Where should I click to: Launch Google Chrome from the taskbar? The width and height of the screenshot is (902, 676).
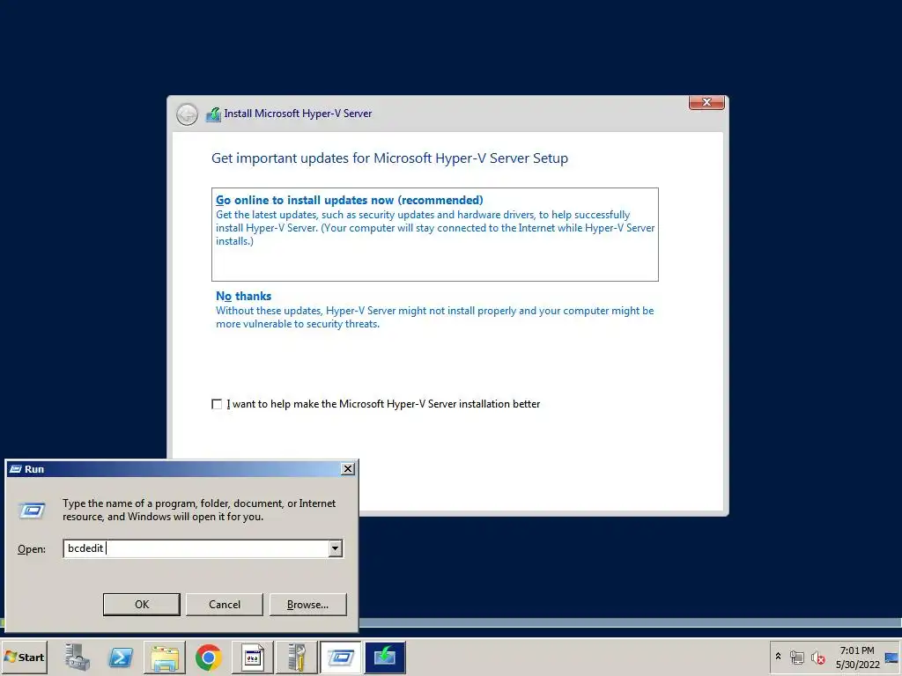pos(209,657)
